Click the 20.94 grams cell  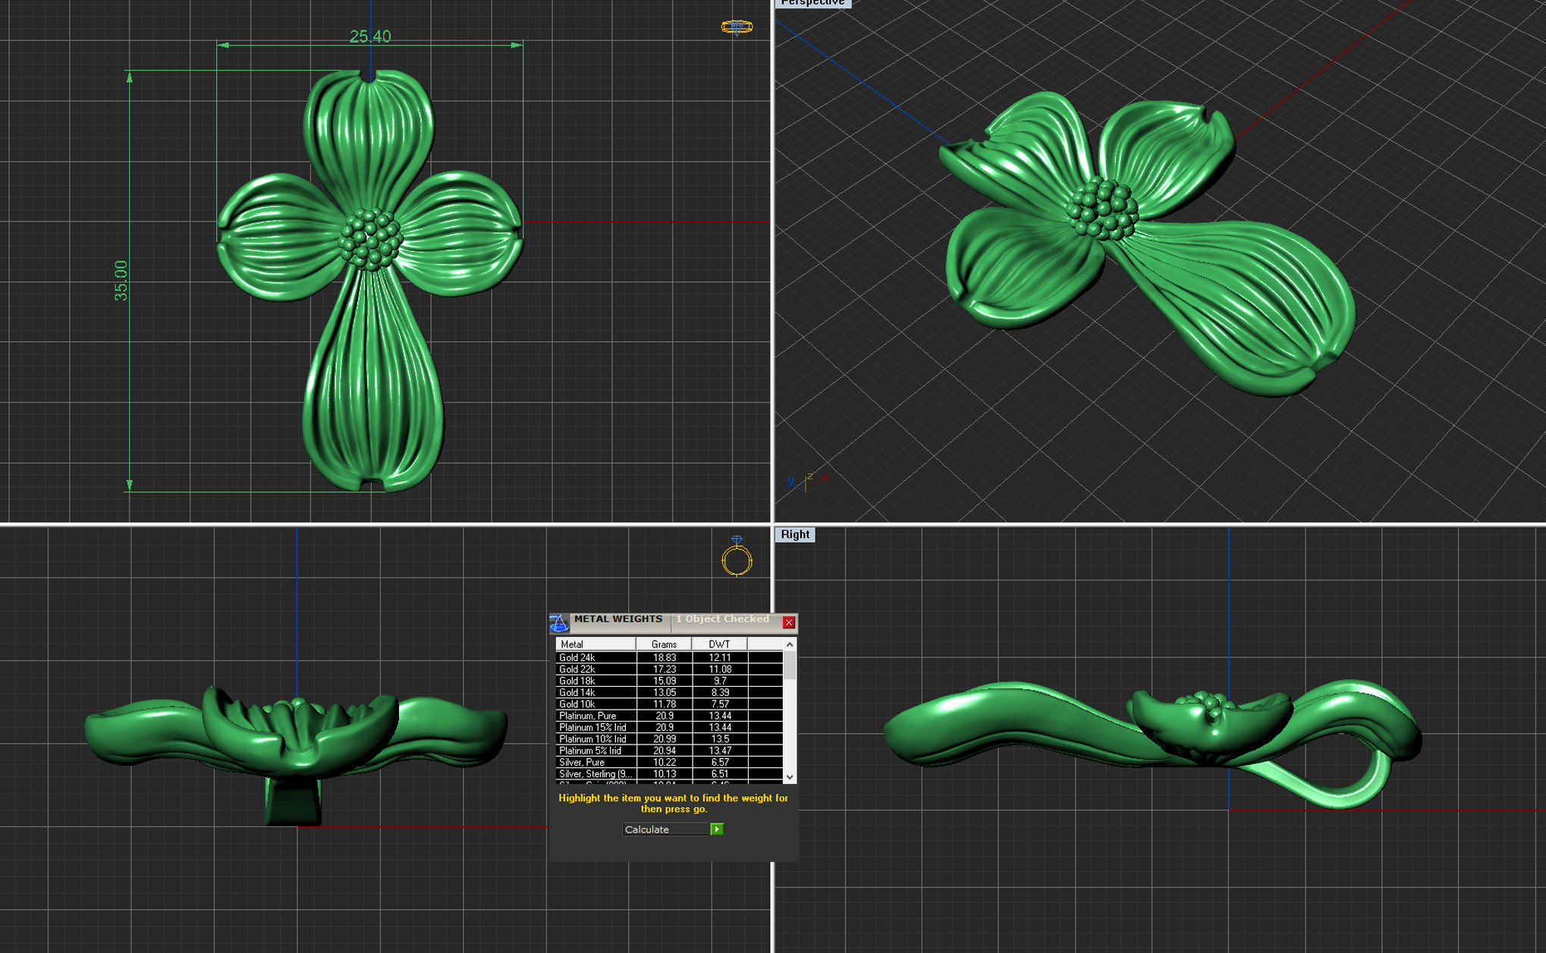tap(664, 751)
